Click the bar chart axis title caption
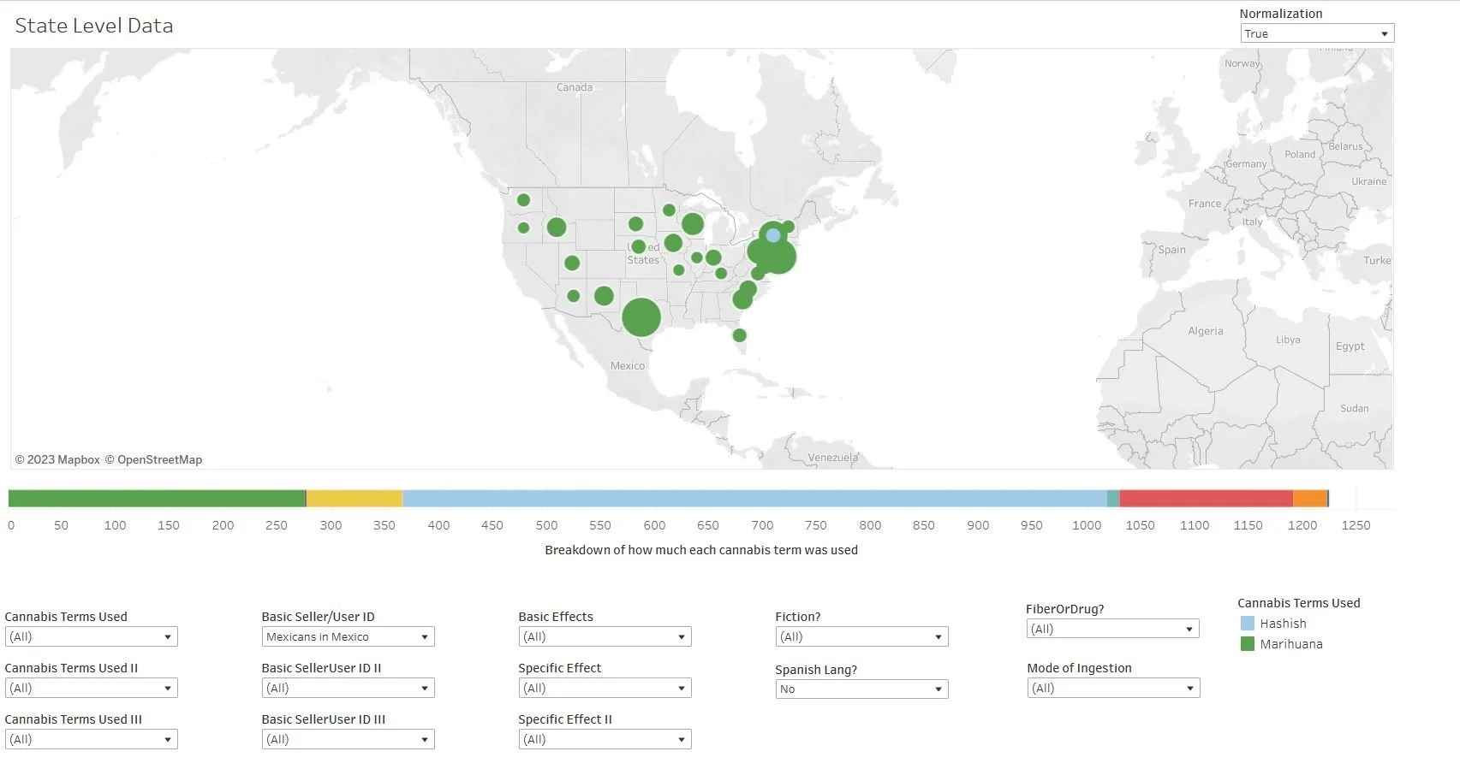This screenshot has height=769, width=1460. pos(701,550)
